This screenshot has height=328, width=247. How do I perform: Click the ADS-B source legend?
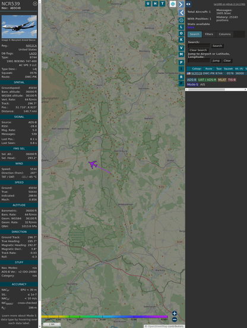tap(192, 80)
